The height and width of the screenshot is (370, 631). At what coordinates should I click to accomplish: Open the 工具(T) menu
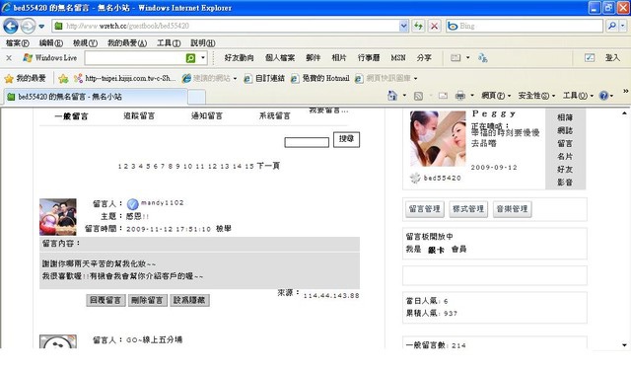click(x=169, y=42)
